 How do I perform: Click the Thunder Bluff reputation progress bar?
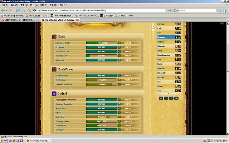point(102,56)
